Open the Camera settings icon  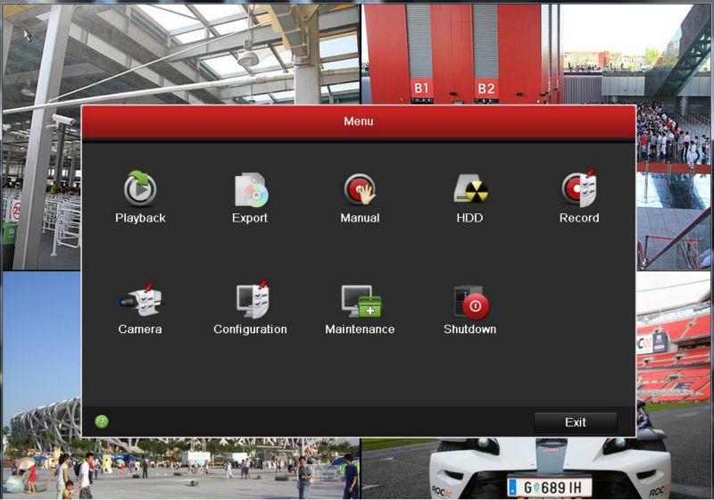[x=141, y=300]
